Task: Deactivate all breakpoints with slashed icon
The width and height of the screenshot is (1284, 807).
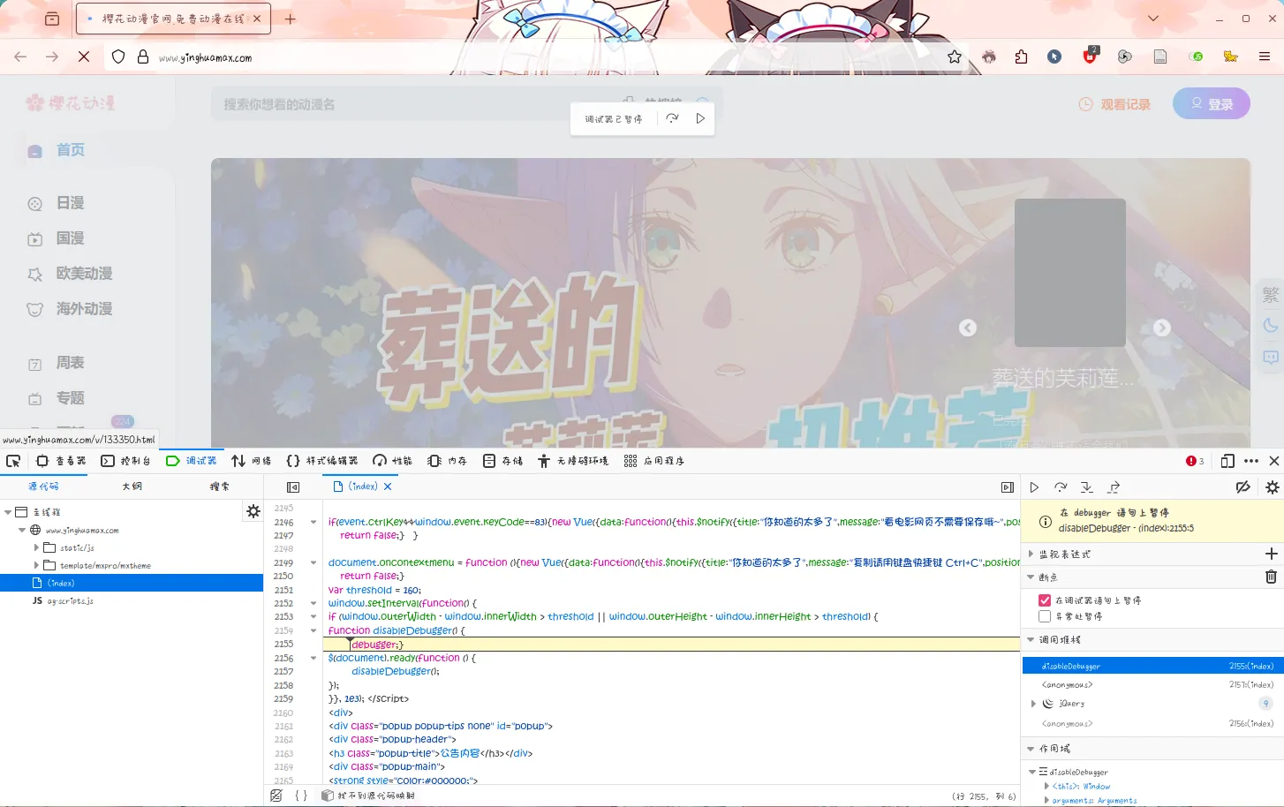Action: pos(1242,487)
